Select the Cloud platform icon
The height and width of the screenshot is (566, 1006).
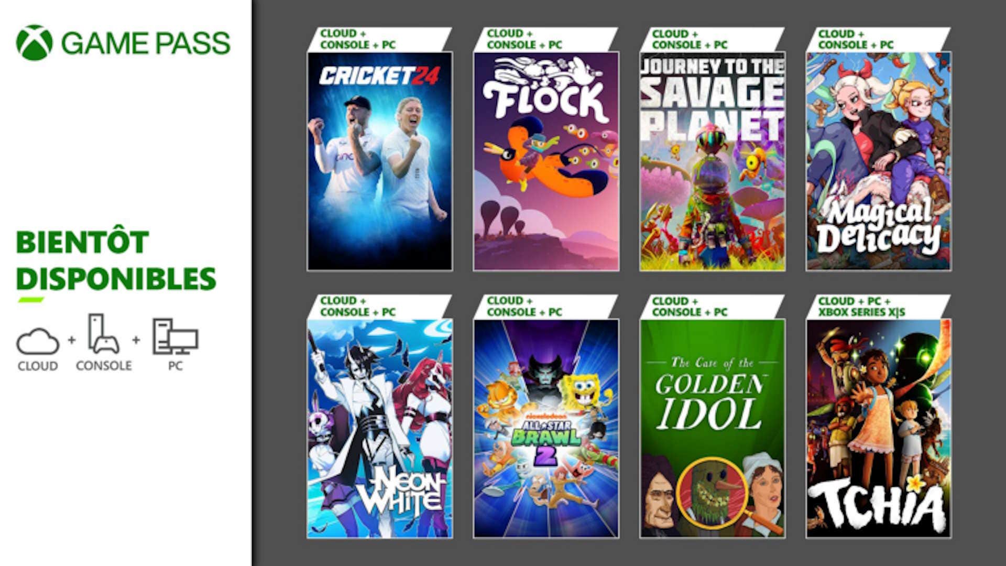point(38,341)
